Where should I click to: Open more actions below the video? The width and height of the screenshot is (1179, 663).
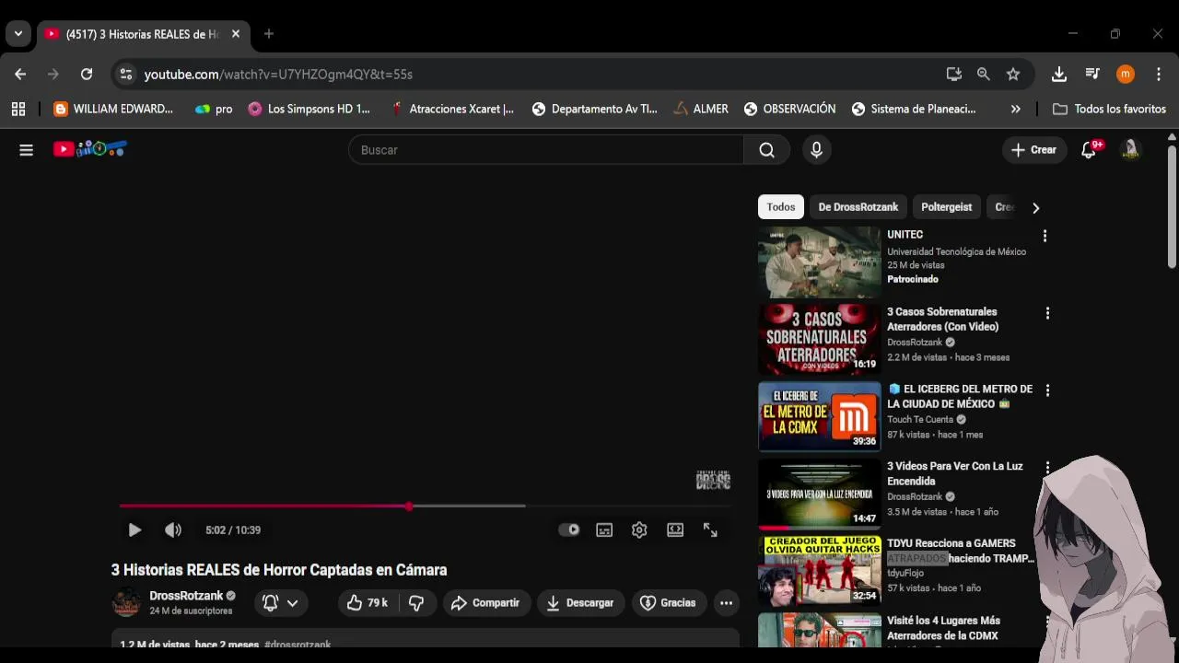click(726, 602)
